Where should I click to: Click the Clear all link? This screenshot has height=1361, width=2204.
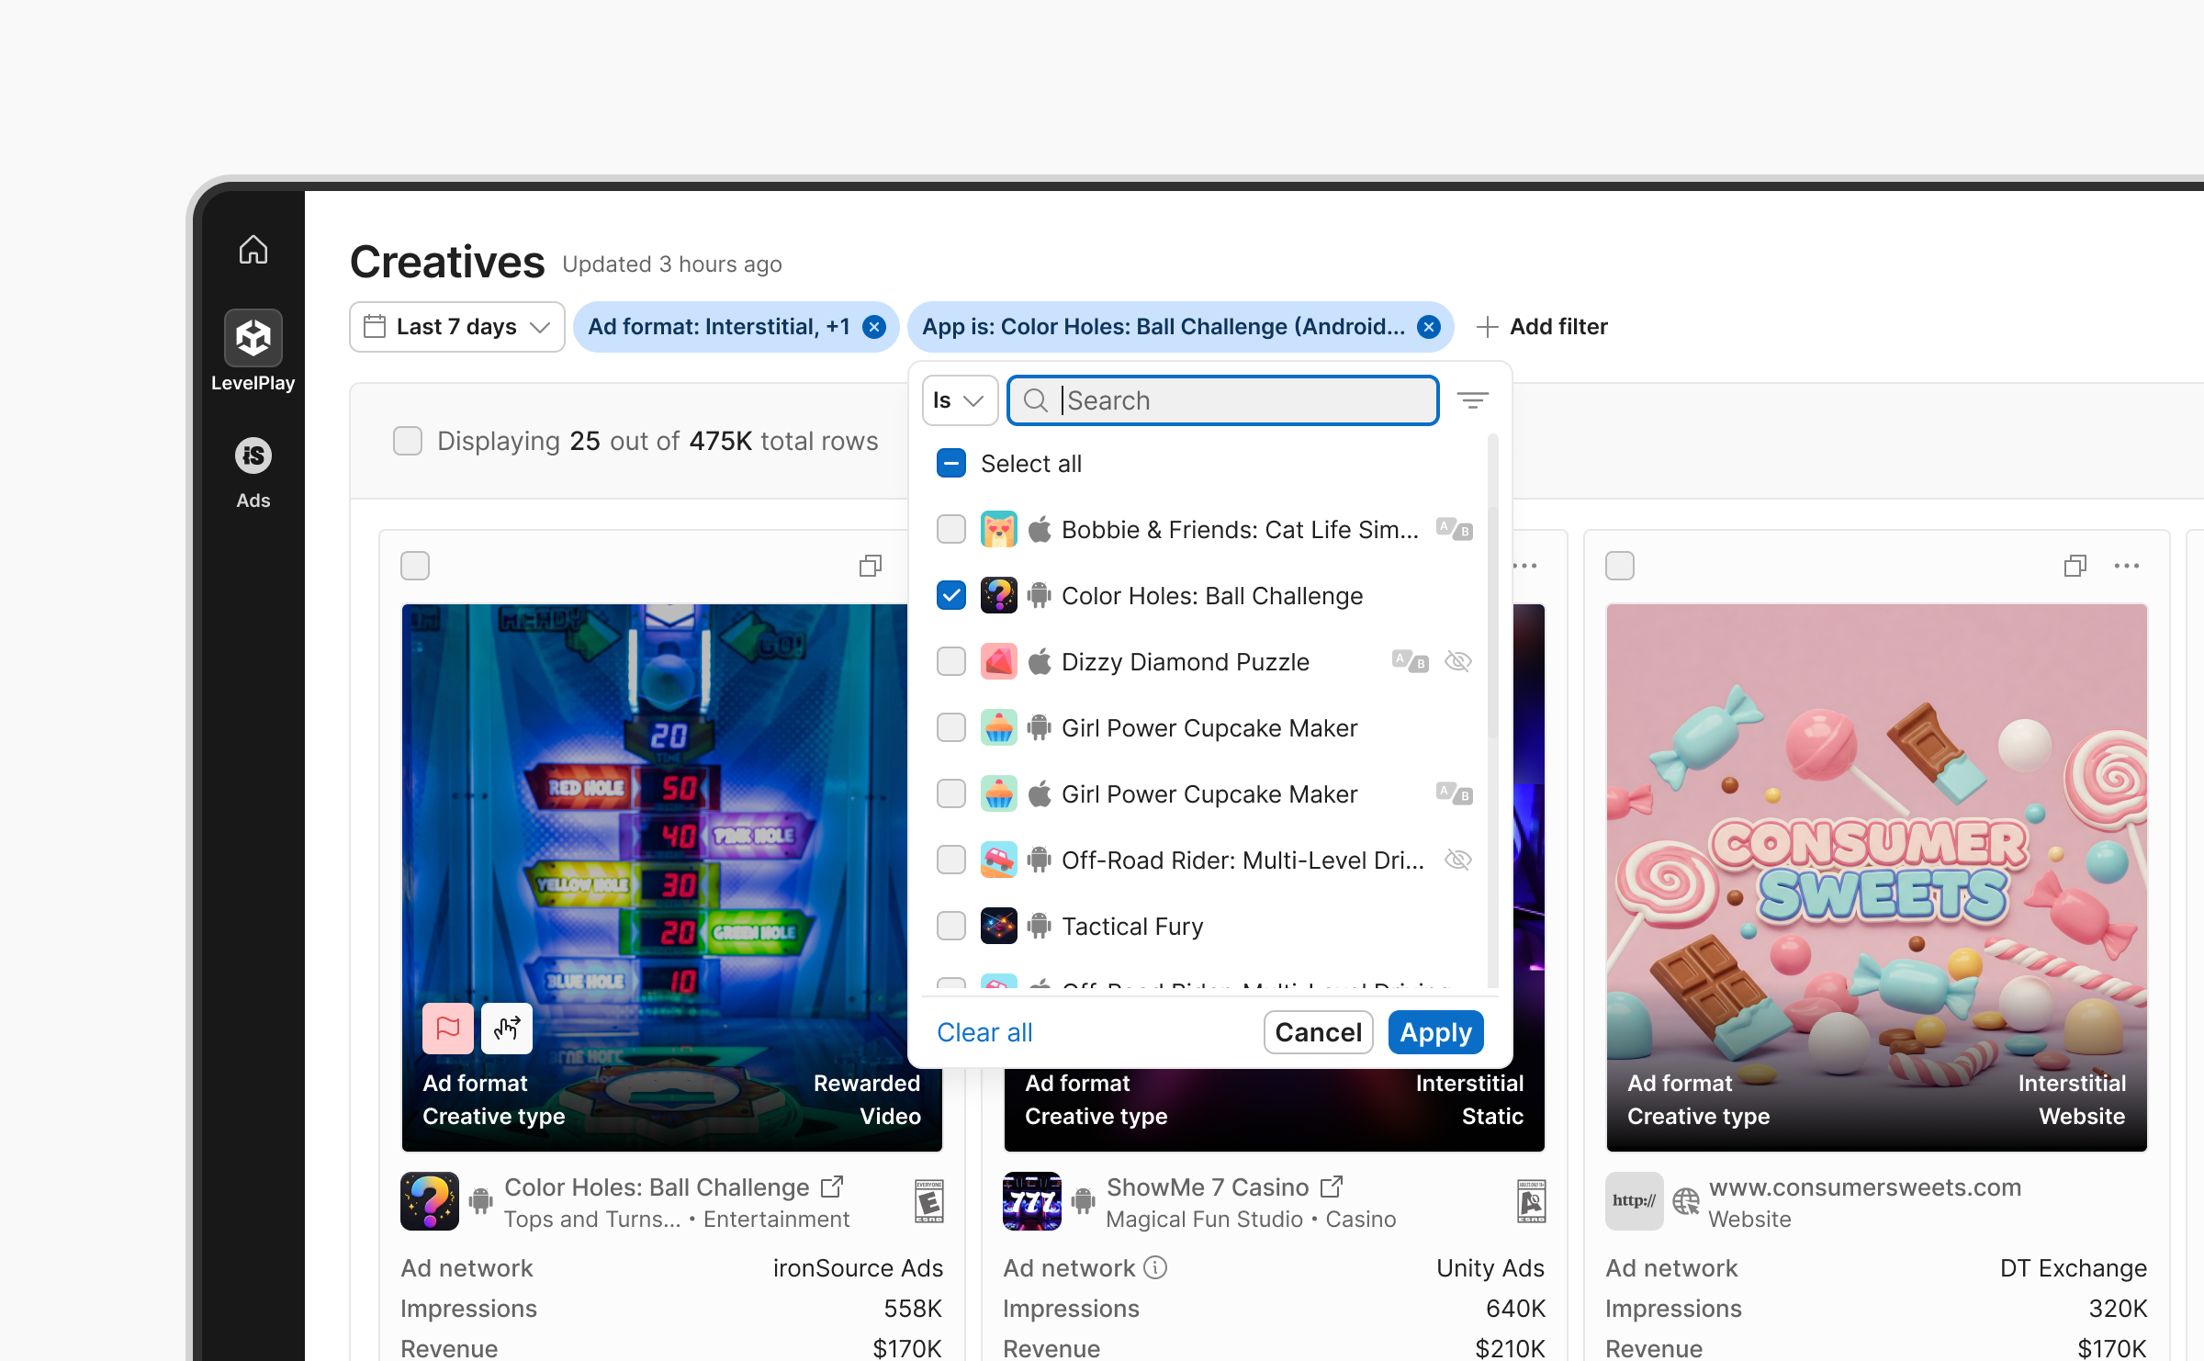click(x=984, y=1032)
